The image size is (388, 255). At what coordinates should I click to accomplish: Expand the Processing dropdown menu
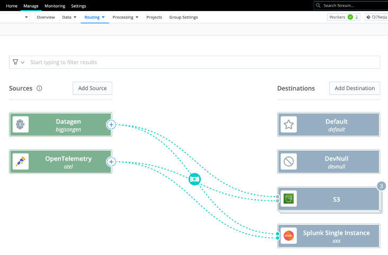[x=126, y=17]
